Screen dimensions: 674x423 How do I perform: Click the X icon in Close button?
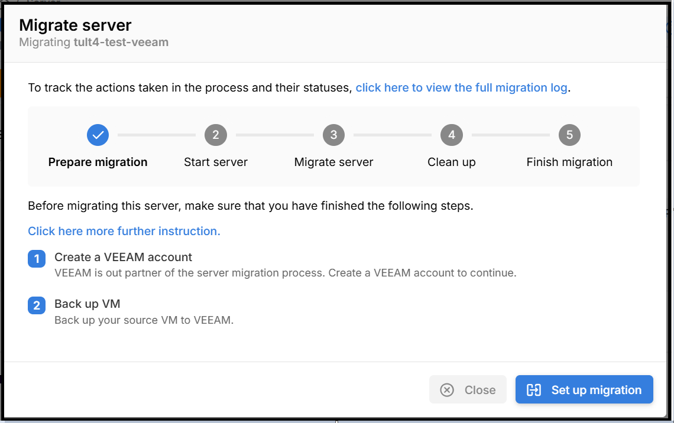coord(448,390)
